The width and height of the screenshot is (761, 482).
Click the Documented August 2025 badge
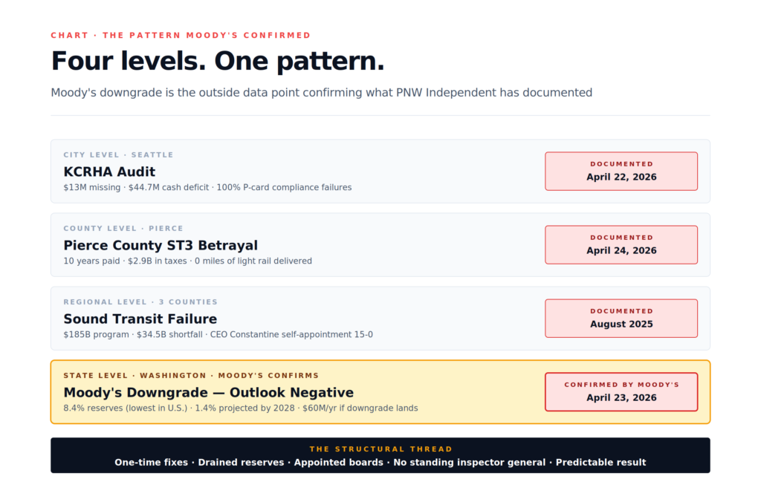coord(621,318)
